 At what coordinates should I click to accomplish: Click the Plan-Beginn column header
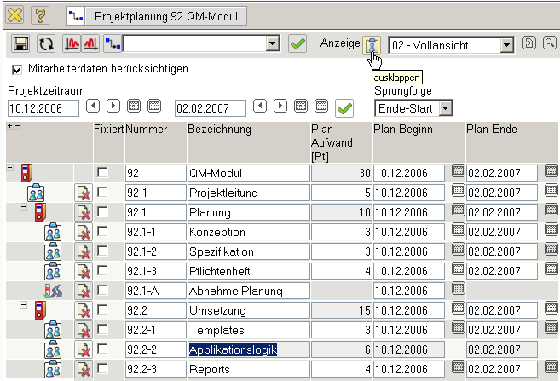pos(403,130)
